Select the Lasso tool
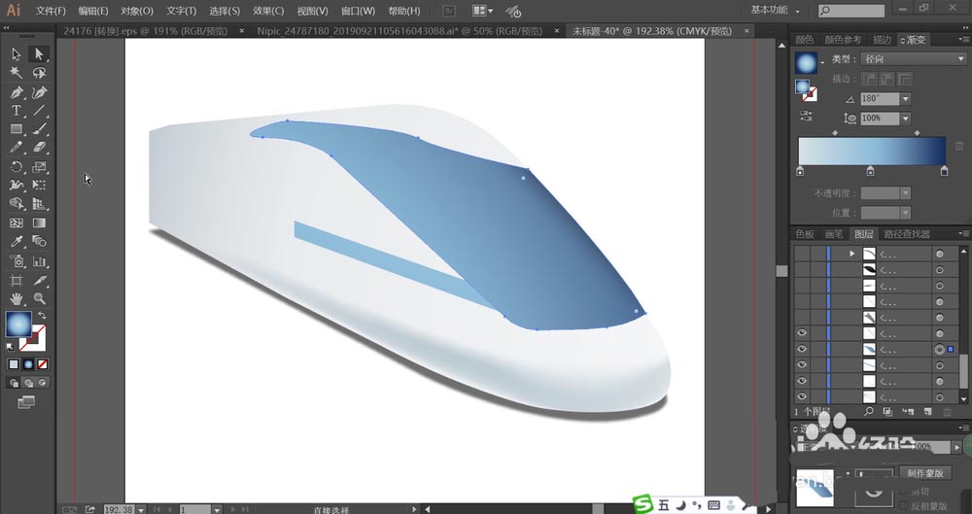 pyautogui.click(x=39, y=73)
